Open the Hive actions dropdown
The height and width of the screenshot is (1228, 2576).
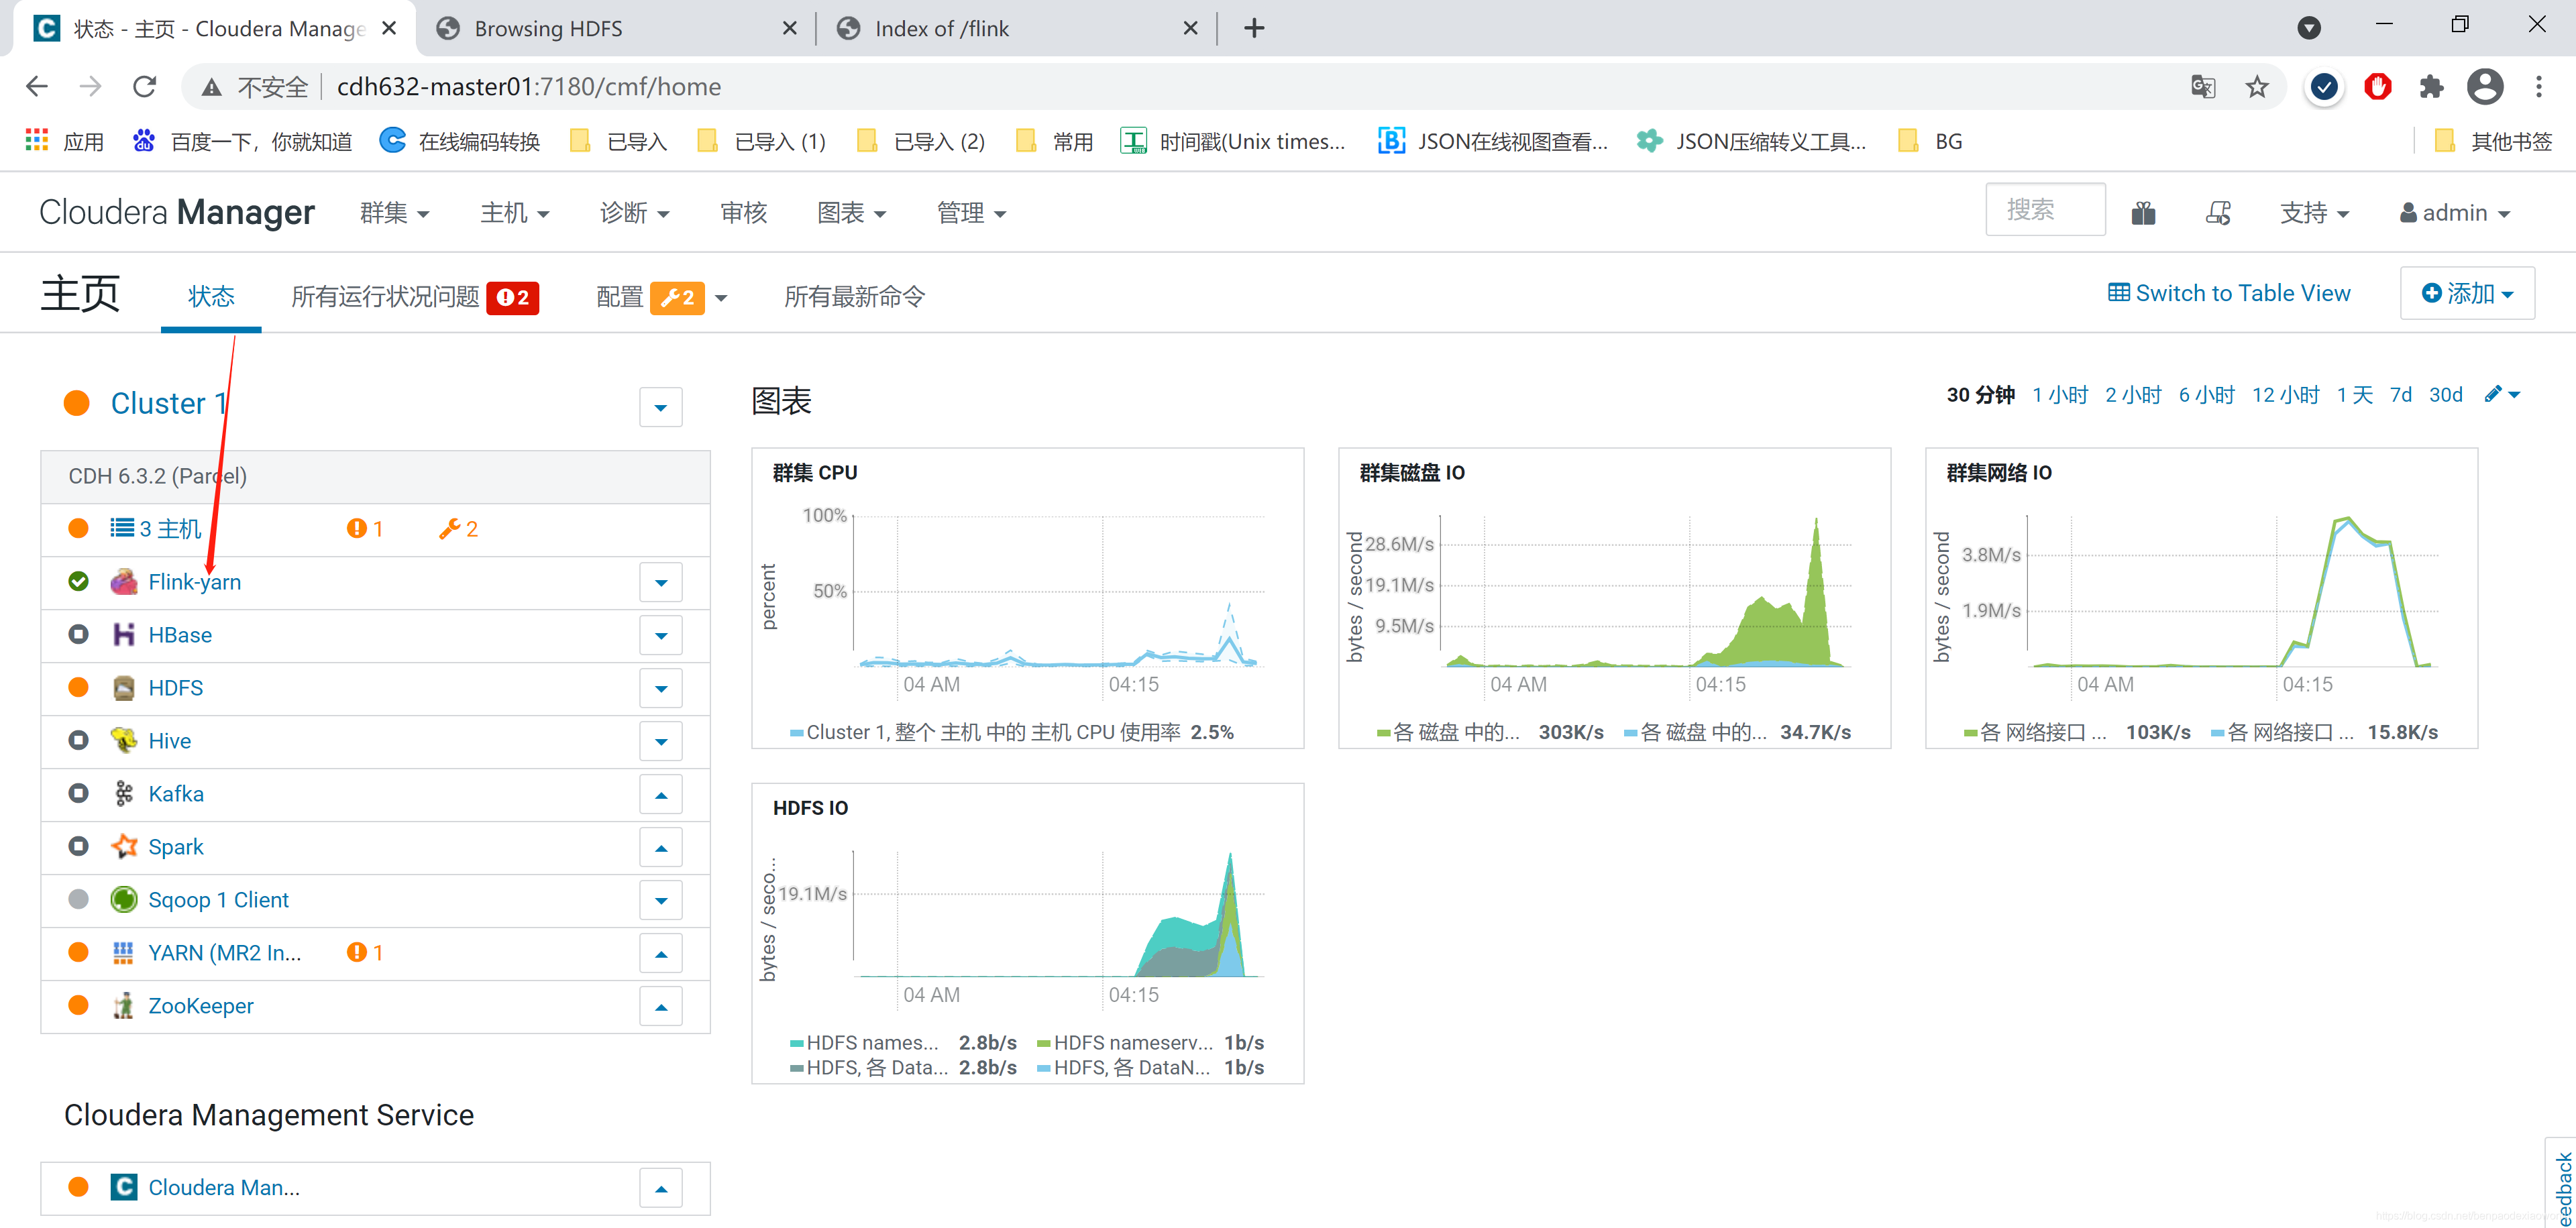click(661, 742)
